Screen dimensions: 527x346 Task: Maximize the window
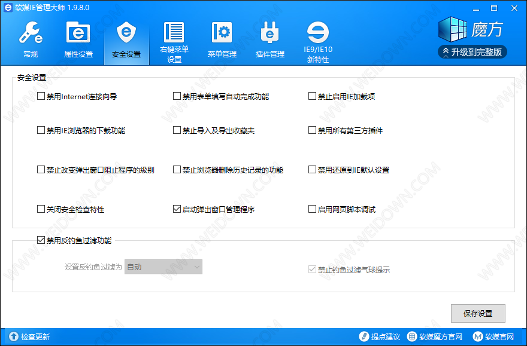[494, 8]
